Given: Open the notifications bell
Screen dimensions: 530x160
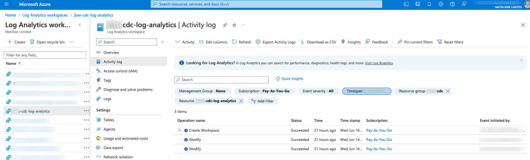Looking at the screenshot, I should 429,4.
